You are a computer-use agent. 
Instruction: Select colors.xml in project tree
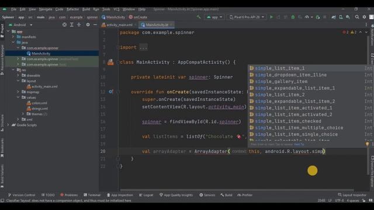37,103
